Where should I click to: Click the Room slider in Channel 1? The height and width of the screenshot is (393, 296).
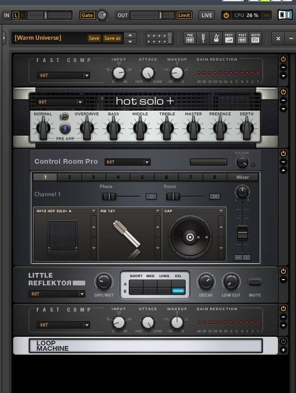[x=185, y=196]
